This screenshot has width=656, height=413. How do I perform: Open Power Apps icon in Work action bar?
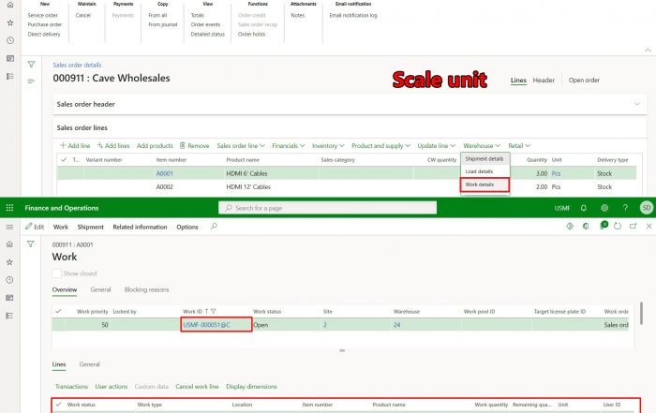pos(570,226)
